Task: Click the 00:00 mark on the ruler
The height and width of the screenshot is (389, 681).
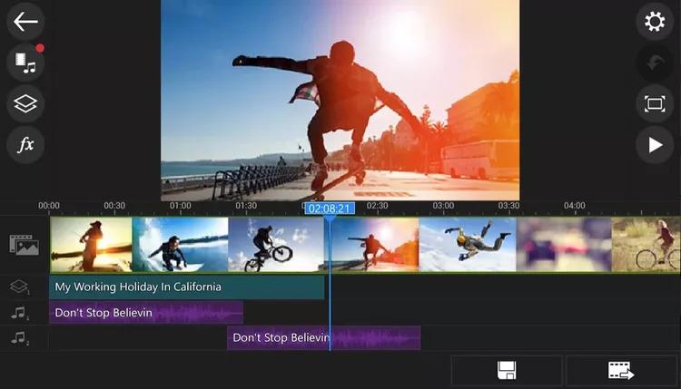Action: 49,206
